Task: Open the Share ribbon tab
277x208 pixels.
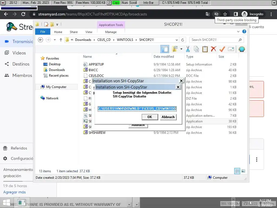Action: click(x=74, y=32)
